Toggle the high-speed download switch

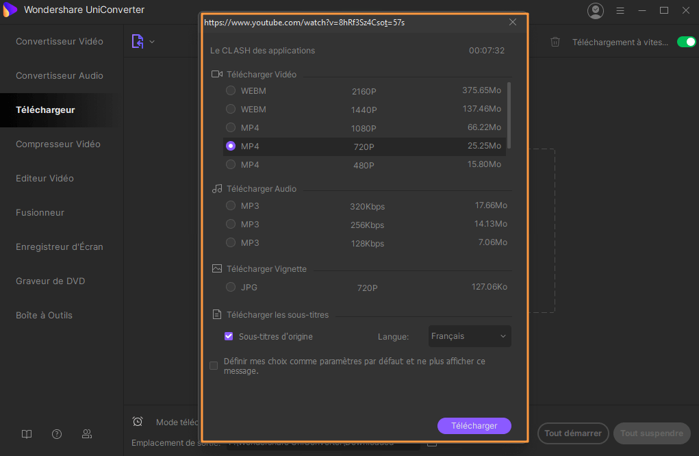click(686, 42)
